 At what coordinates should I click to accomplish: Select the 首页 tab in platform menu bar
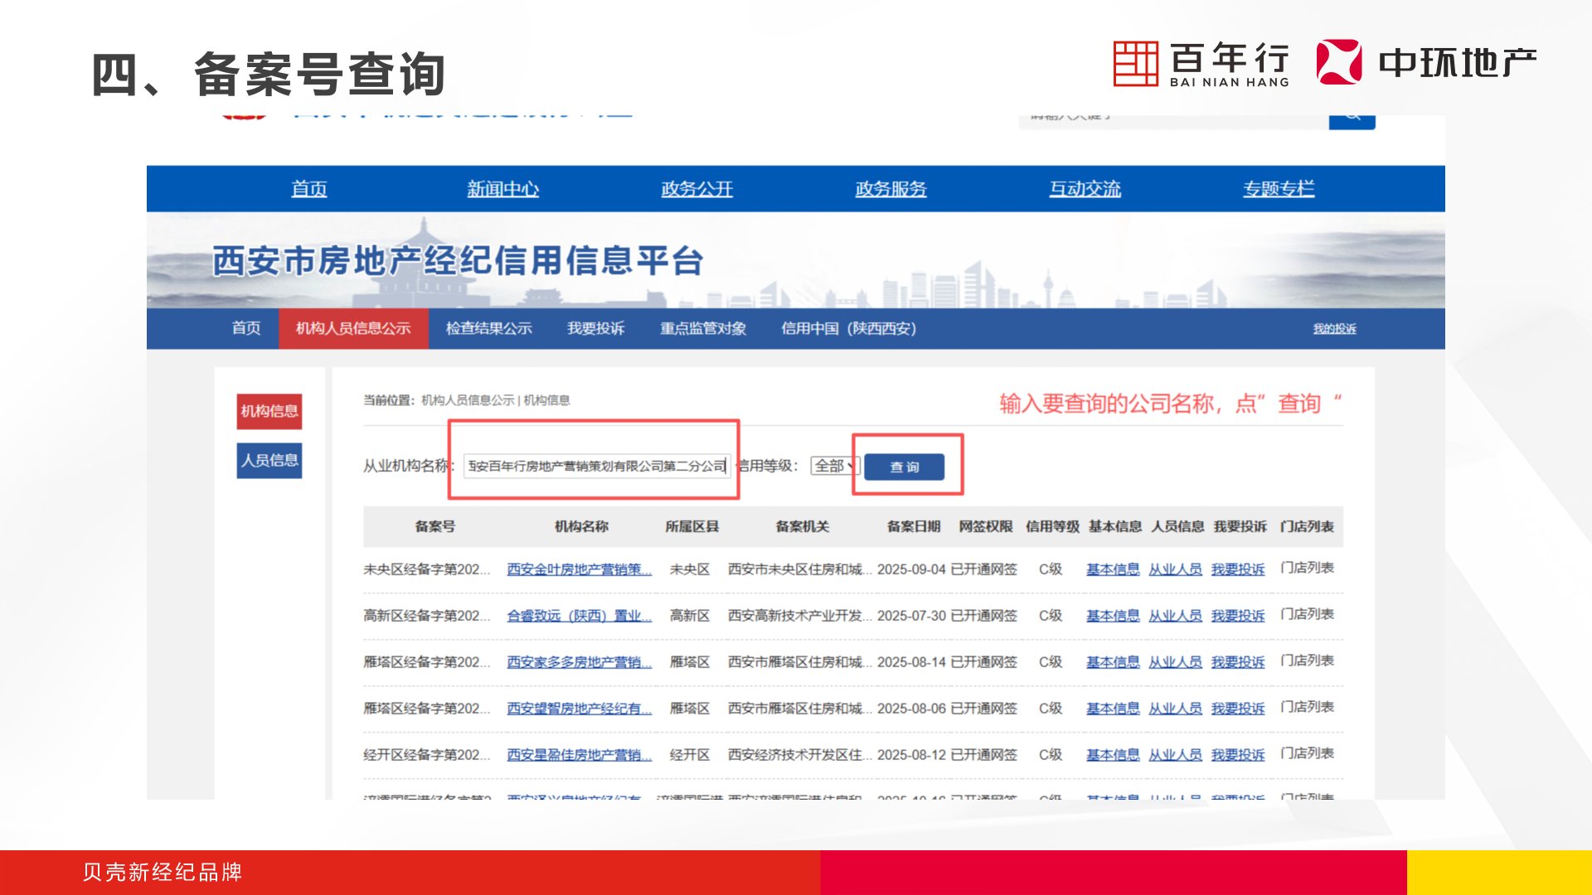(246, 328)
